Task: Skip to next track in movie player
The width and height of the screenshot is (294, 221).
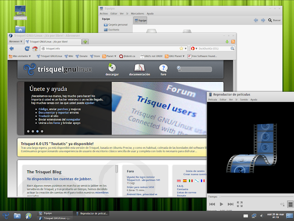Action: click(231, 204)
